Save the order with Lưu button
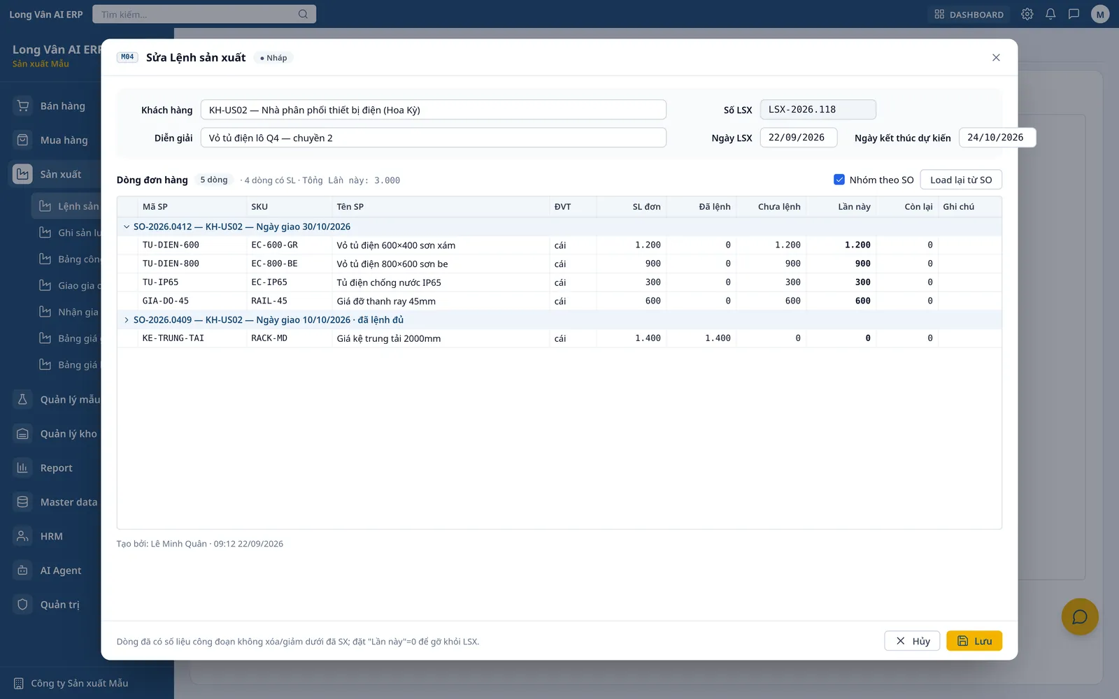1119x699 pixels. 974,641
